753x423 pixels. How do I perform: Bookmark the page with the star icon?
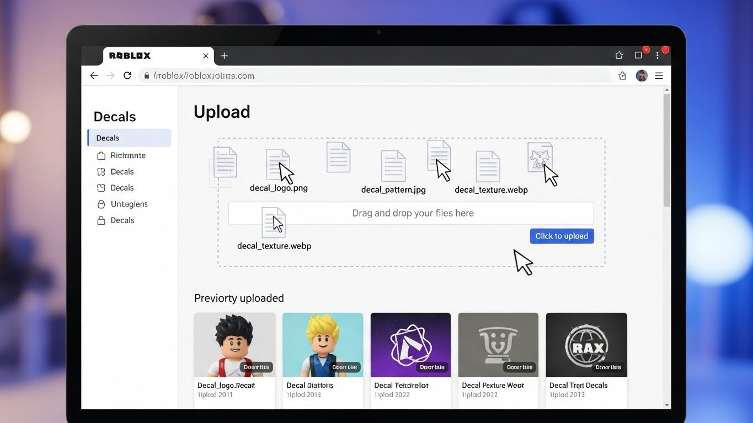[x=622, y=75]
